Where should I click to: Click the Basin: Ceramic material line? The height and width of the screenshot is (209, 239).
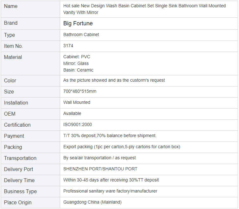[x=78, y=70]
